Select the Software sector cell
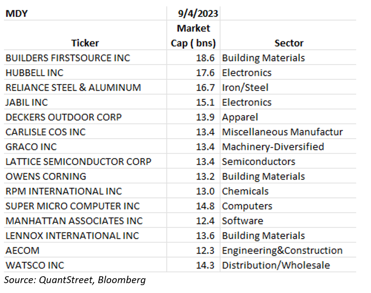The width and height of the screenshot is (371, 293). (x=242, y=220)
